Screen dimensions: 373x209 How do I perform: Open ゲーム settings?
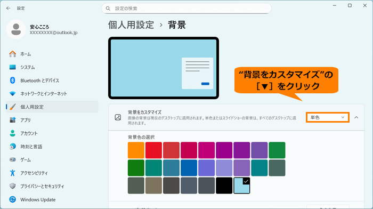tap(52, 159)
